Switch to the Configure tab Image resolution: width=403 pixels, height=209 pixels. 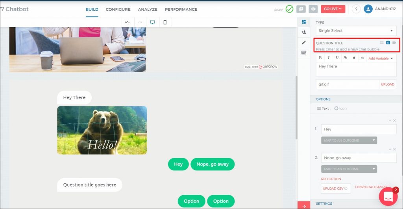pyautogui.click(x=118, y=9)
